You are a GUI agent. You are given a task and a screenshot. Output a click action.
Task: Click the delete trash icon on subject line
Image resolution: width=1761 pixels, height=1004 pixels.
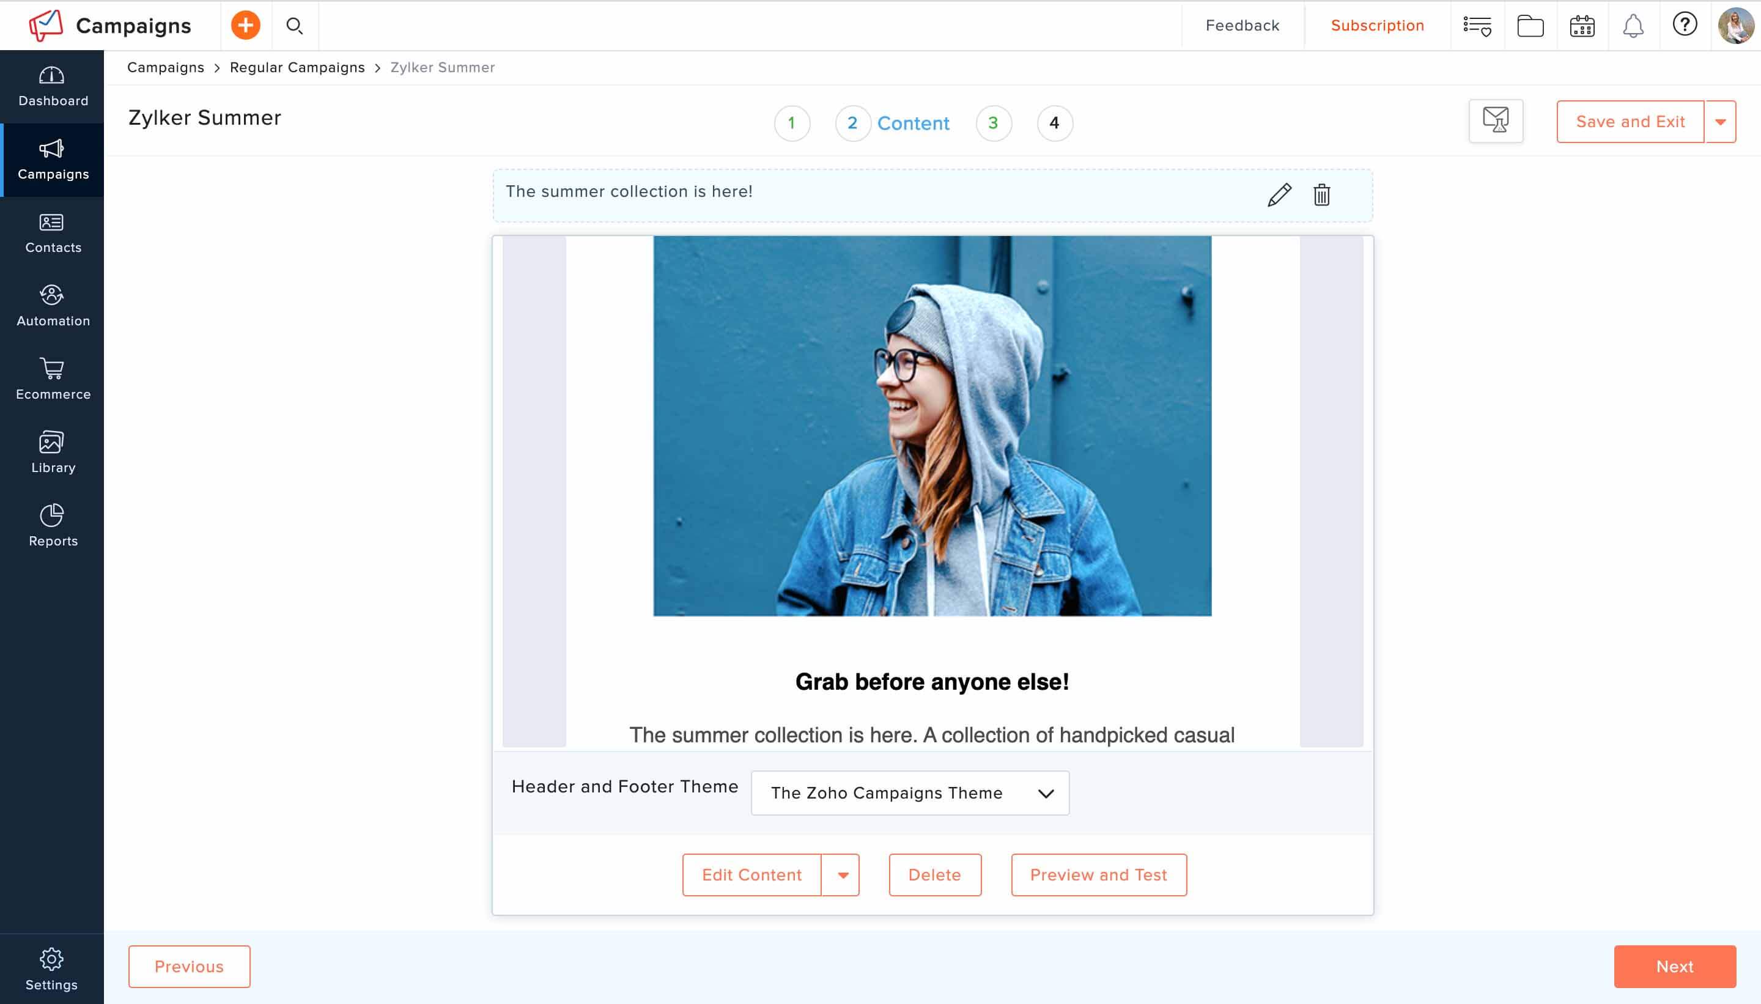point(1321,195)
